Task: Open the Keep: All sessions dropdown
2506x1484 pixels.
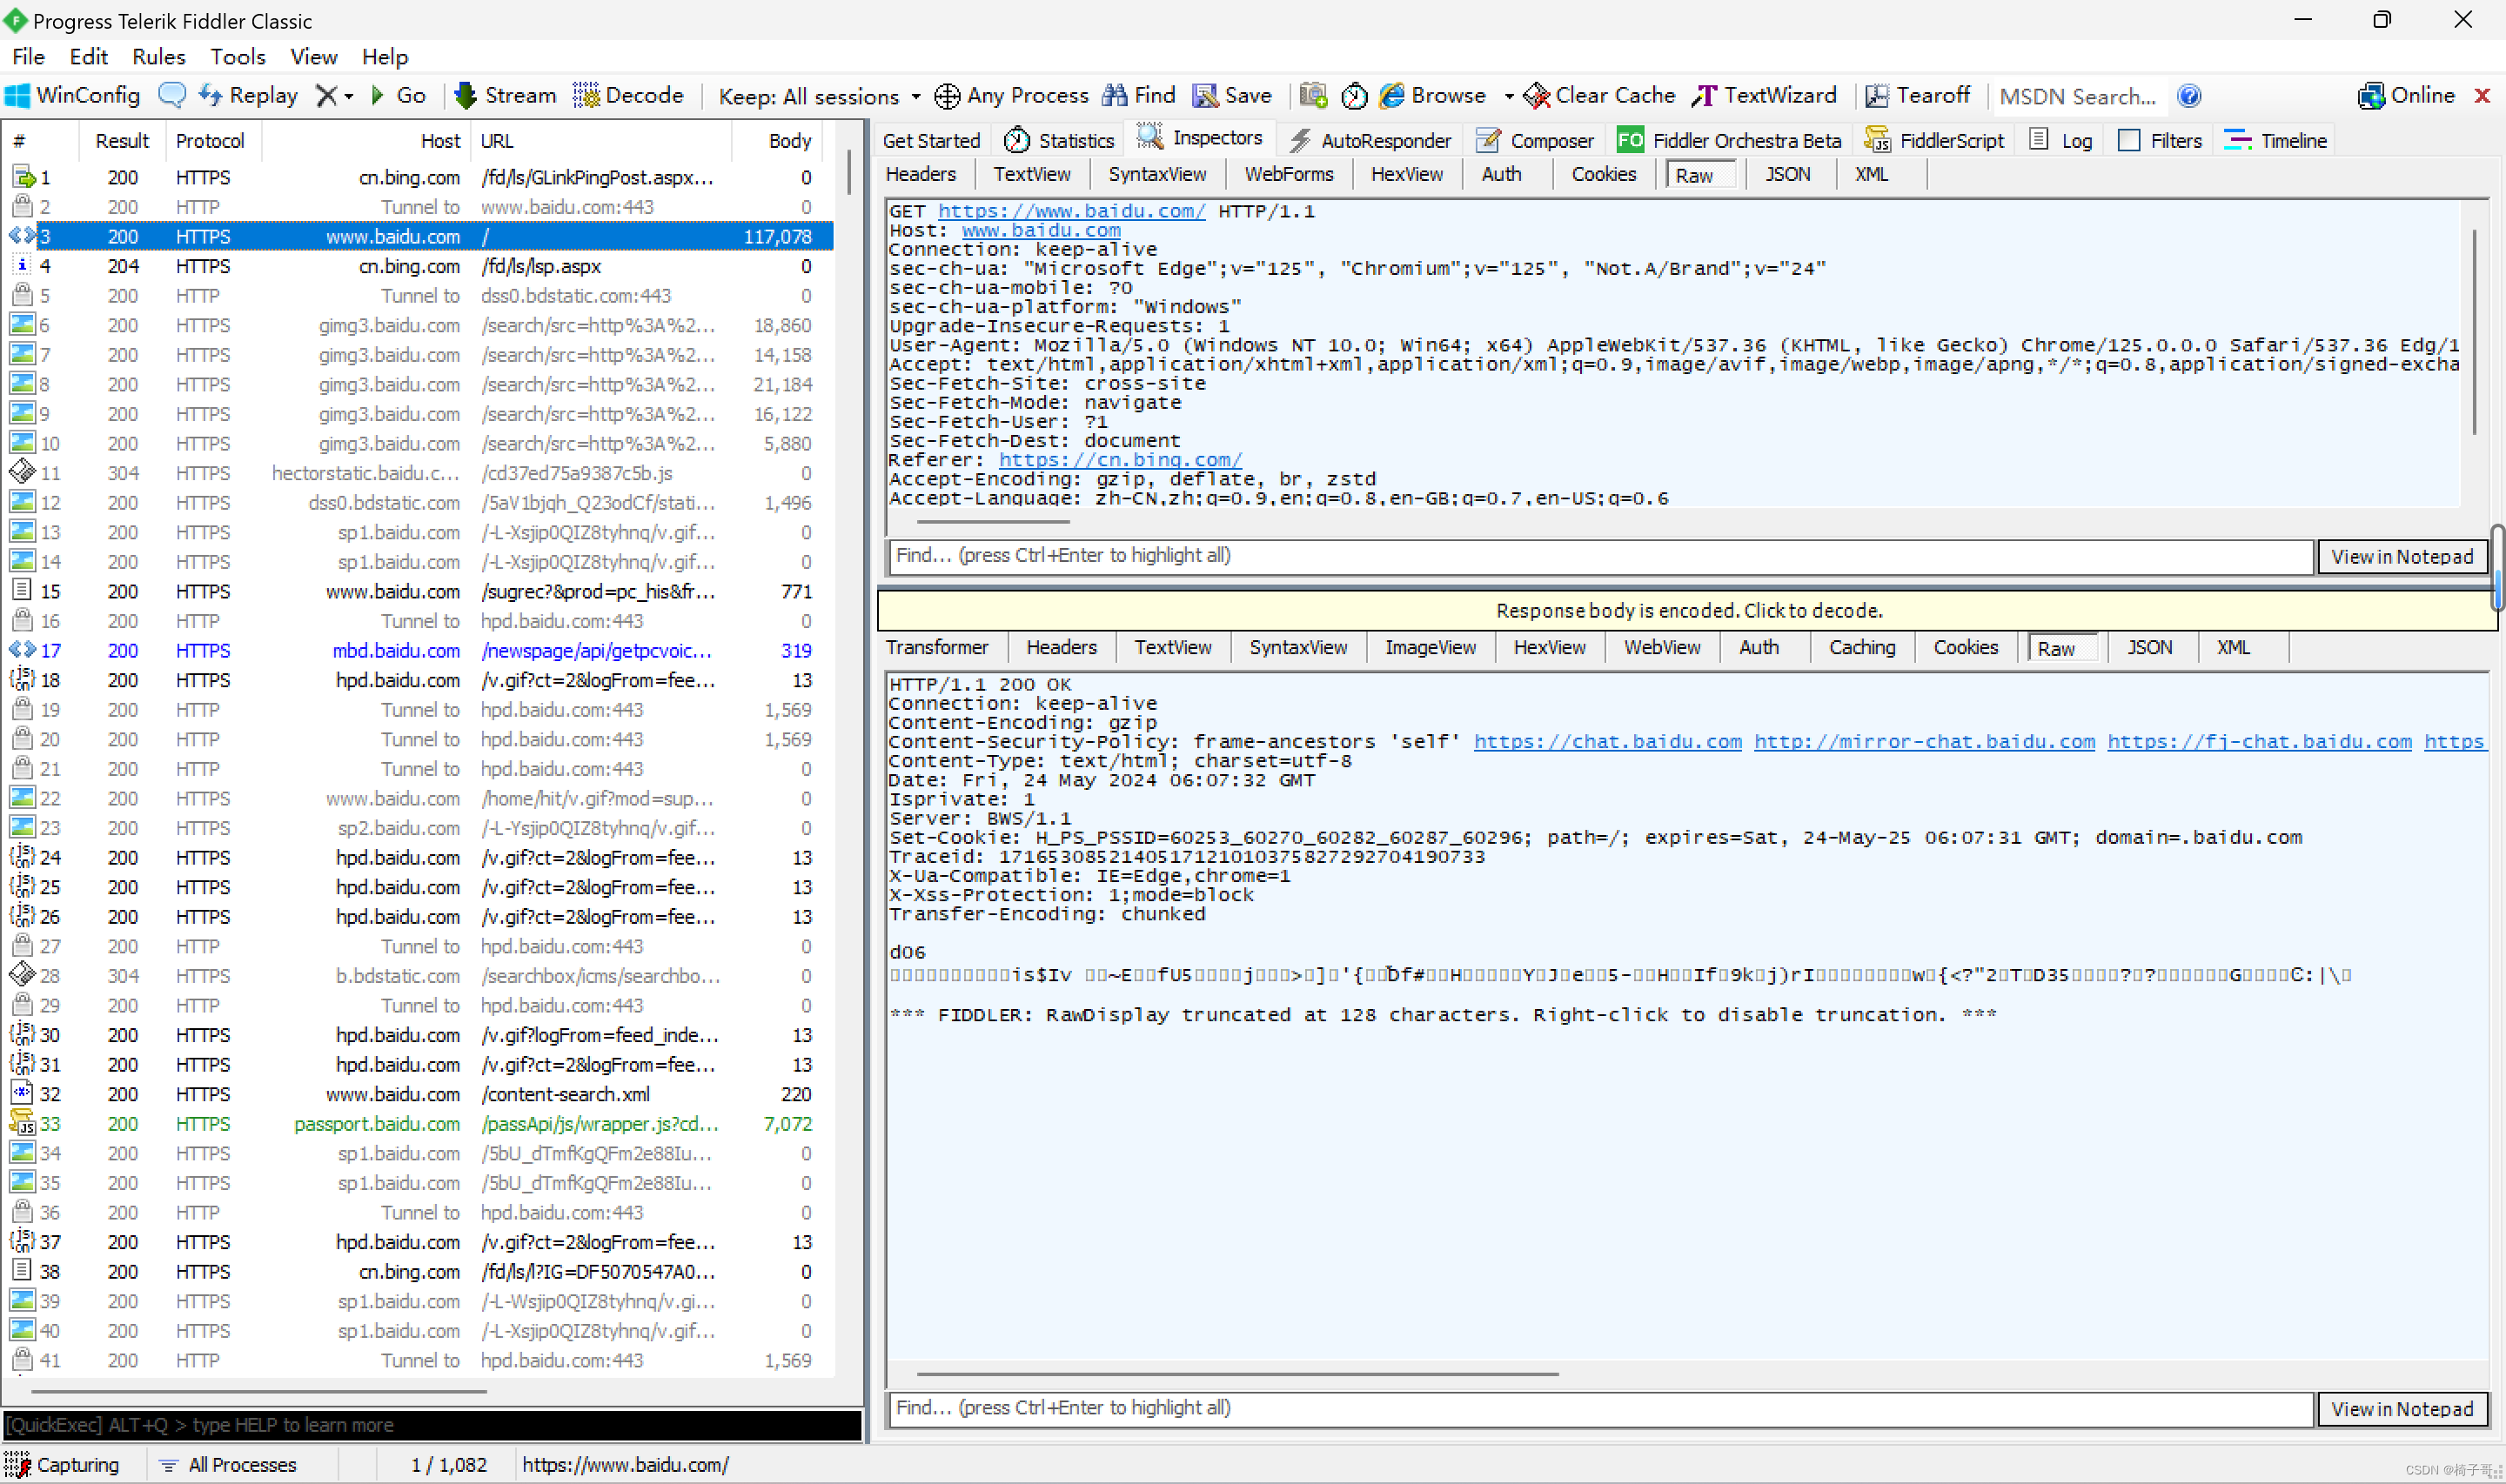Action: click(x=817, y=96)
